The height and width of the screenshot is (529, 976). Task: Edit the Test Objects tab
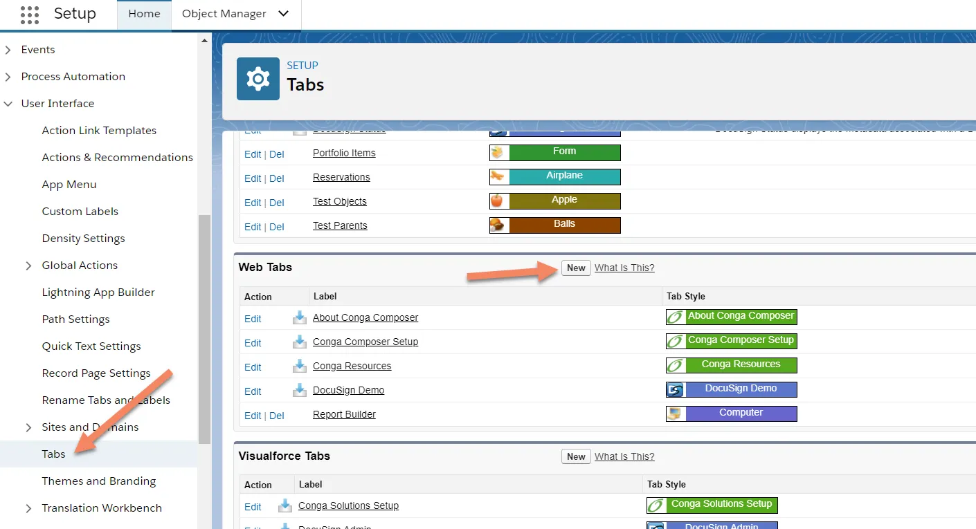coord(253,203)
